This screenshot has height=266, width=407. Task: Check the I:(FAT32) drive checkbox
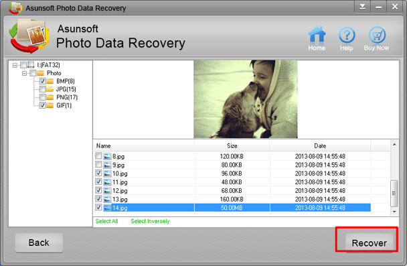[23, 65]
